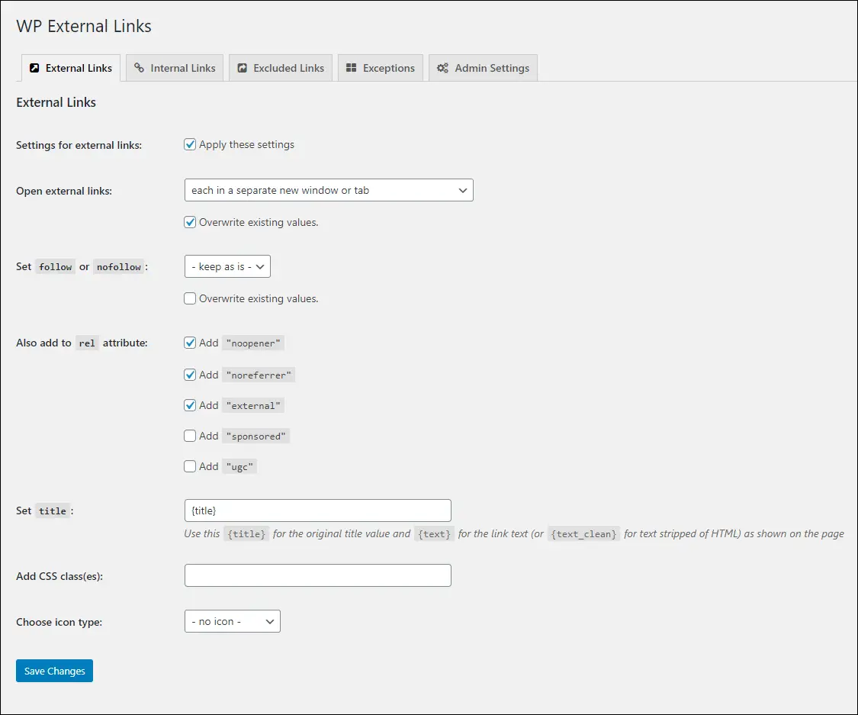Switch to the Internal Links tab label

[183, 68]
